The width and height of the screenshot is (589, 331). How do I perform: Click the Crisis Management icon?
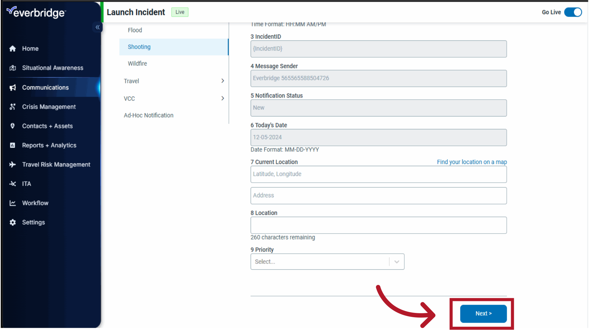12,107
